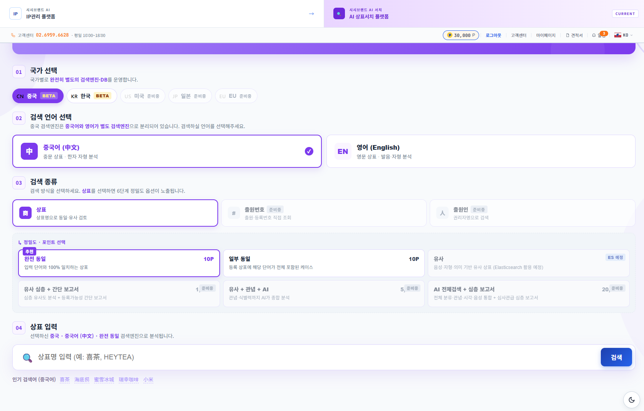Screen dimensions: 644x411
Task: Click the magnifier icon in search box
Action: (x=27, y=358)
